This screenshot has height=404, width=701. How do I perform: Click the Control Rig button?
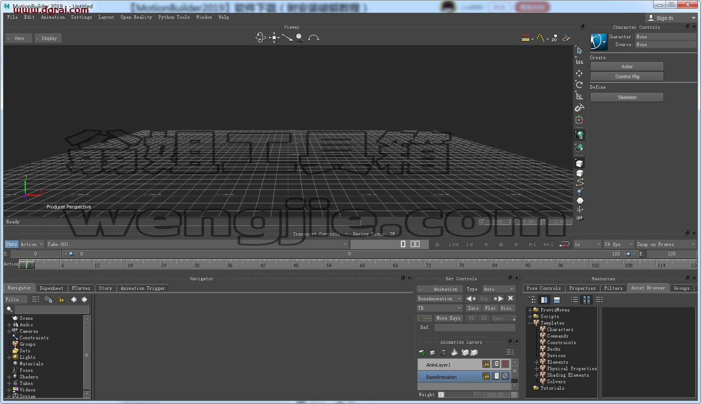[627, 76]
